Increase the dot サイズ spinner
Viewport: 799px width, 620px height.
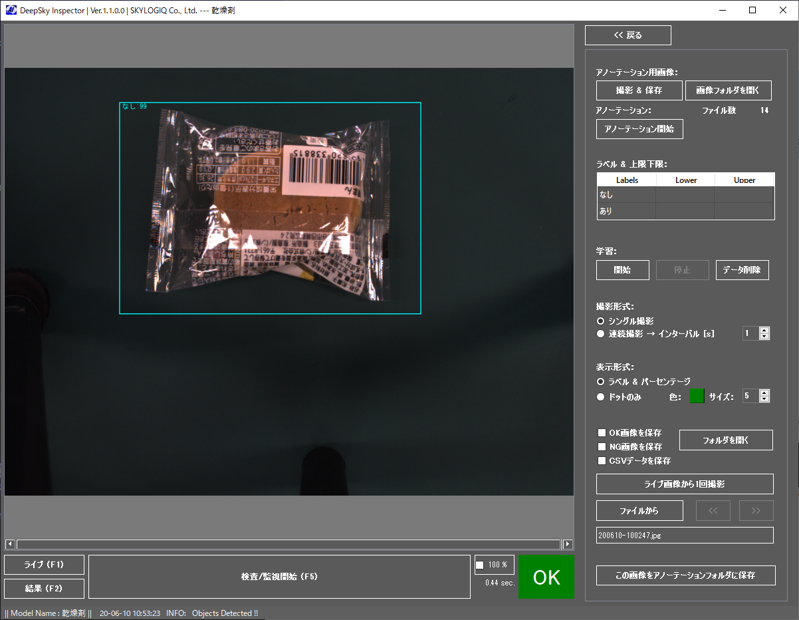click(764, 392)
